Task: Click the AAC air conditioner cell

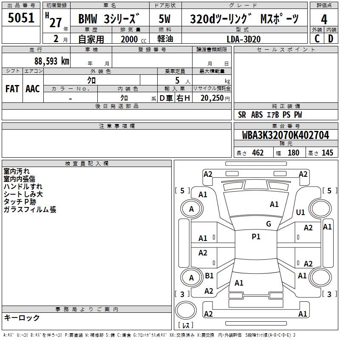Action: (x=33, y=89)
